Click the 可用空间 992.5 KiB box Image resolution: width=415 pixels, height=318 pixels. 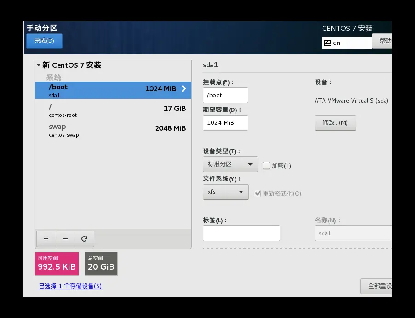[57, 264]
